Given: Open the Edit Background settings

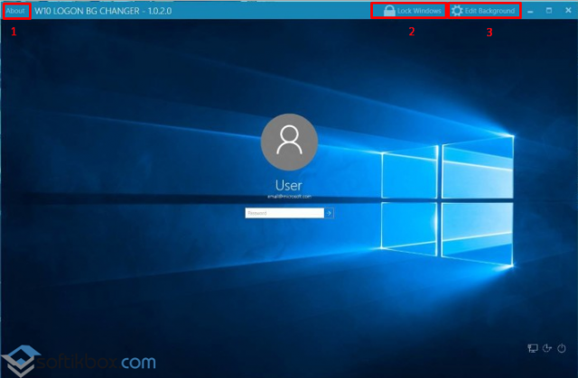Looking at the screenshot, I should click(x=483, y=11).
